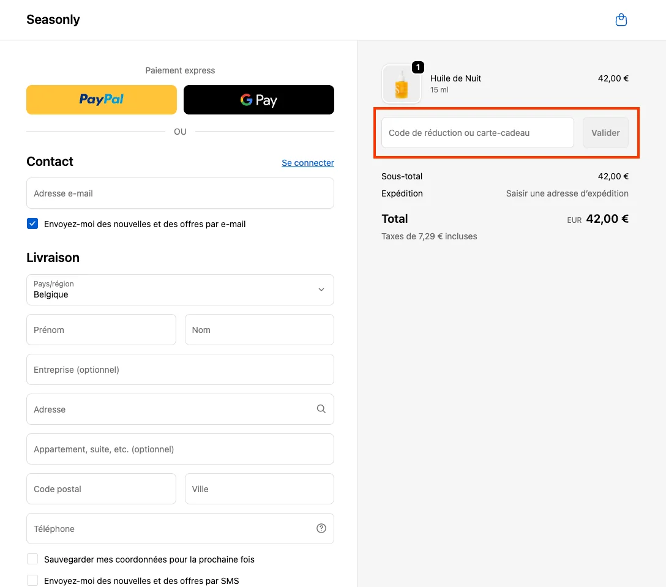Follow the Se connecter link

307,163
